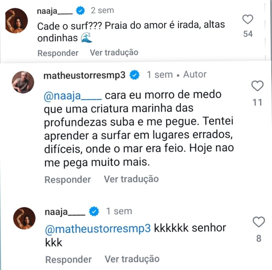This screenshot has width=272, height=270.
Task: Open naaja____ avatar in the bottom reply
Action: click(x=24, y=218)
